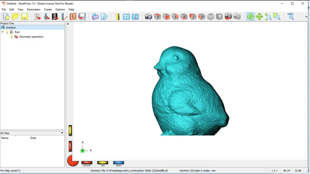Click the New Project toolbar icon

[x=6, y=17]
